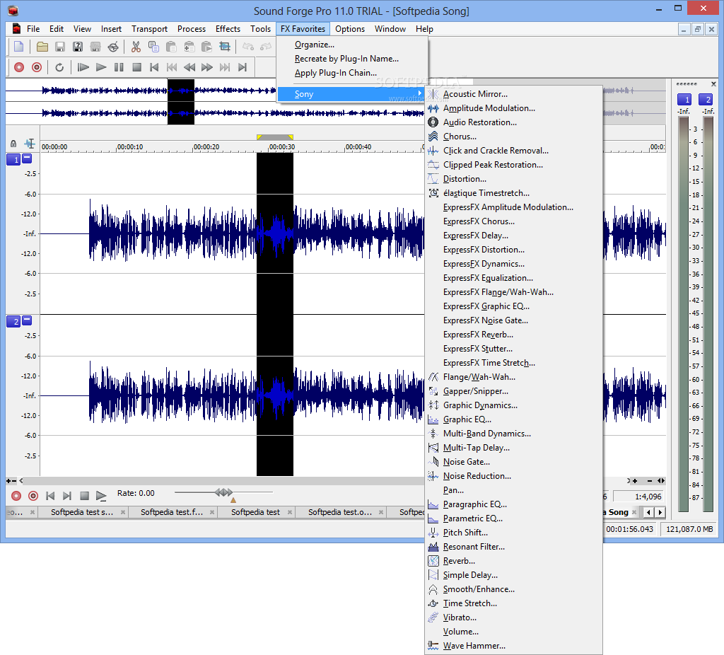Open a file with the folder icon
The height and width of the screenshot is (655, 724).
tap(42, 47)
